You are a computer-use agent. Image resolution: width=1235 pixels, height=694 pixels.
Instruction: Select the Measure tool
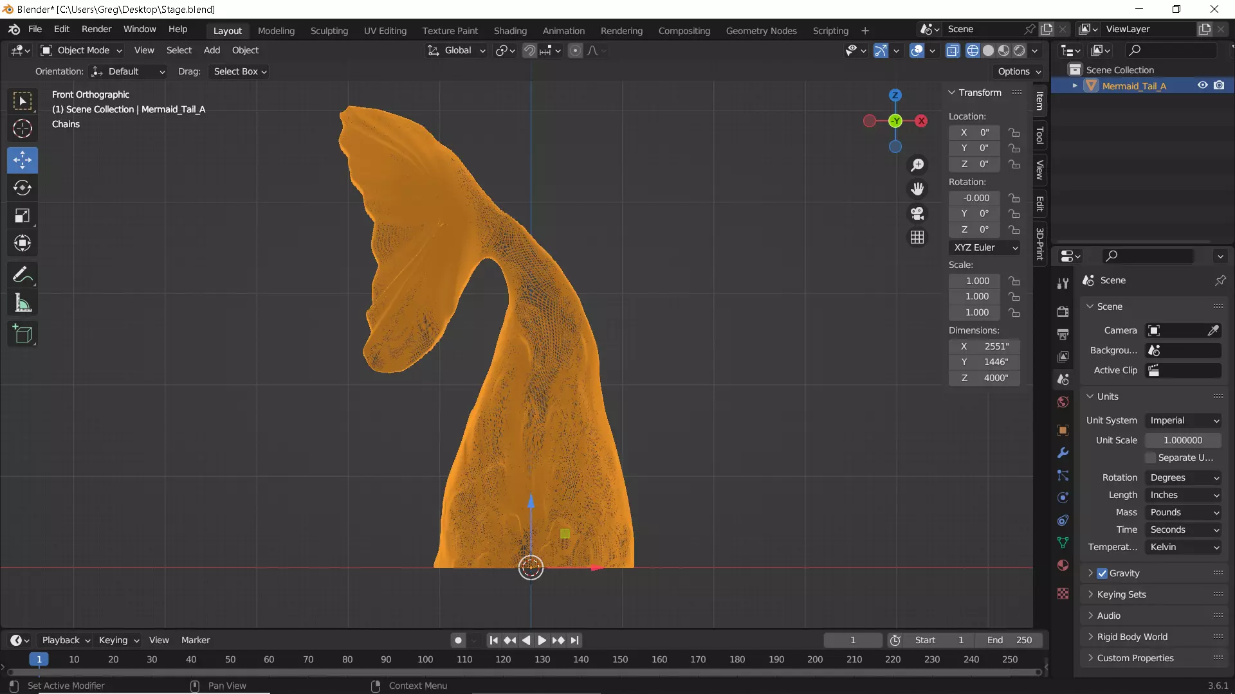coord(23,303)
